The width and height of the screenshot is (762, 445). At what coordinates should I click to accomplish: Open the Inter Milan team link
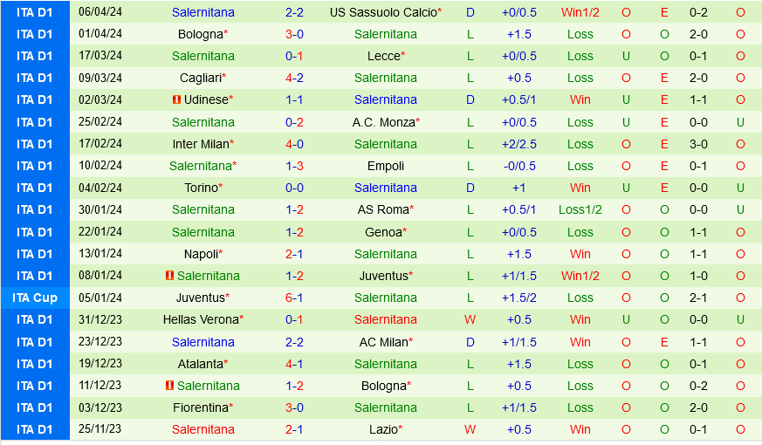click(200, 144)
